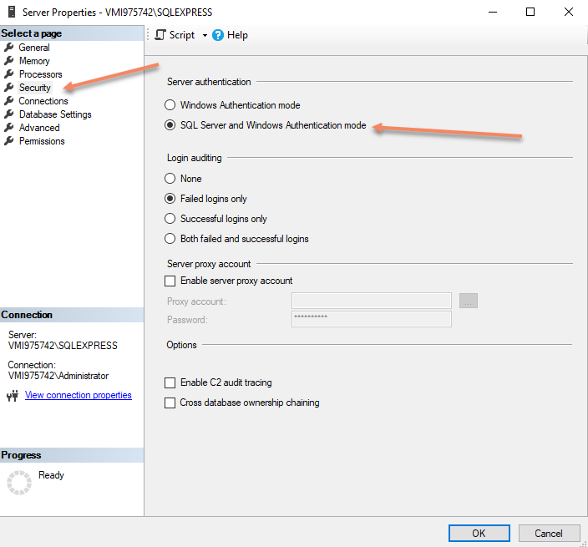Click the wrench icon beside Advanced
Image resolution: width=588 pixels, height=547 pixels.
9,128
